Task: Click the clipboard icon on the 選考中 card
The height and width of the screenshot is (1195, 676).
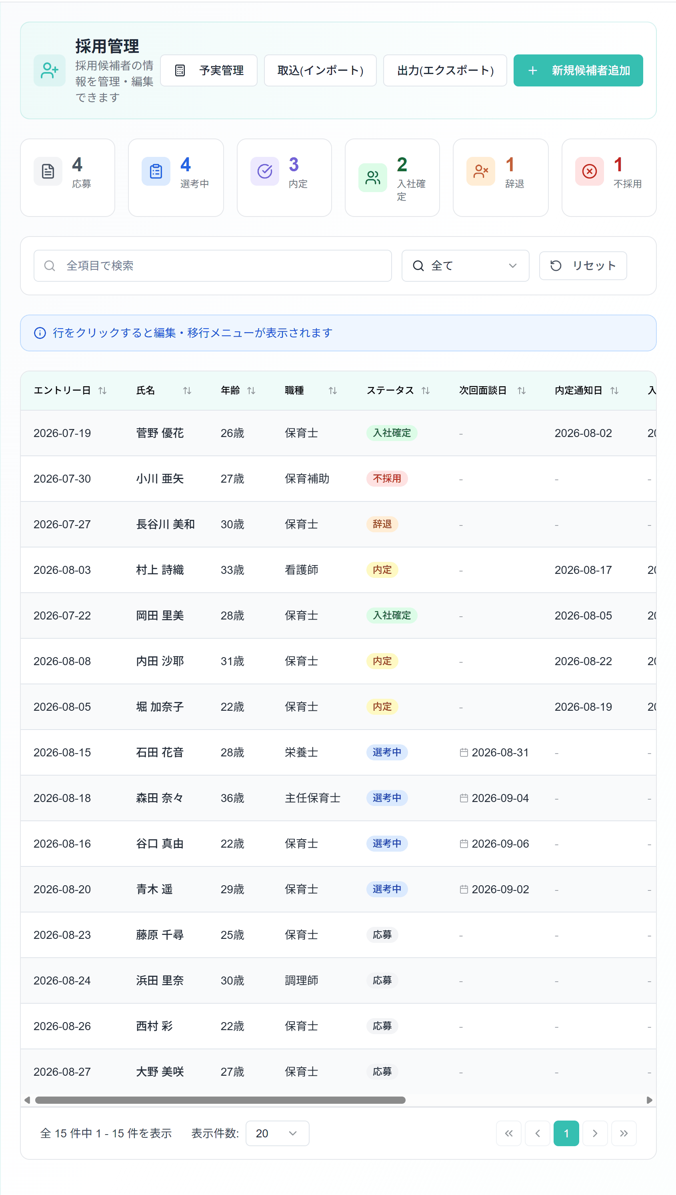Action: 156,171
